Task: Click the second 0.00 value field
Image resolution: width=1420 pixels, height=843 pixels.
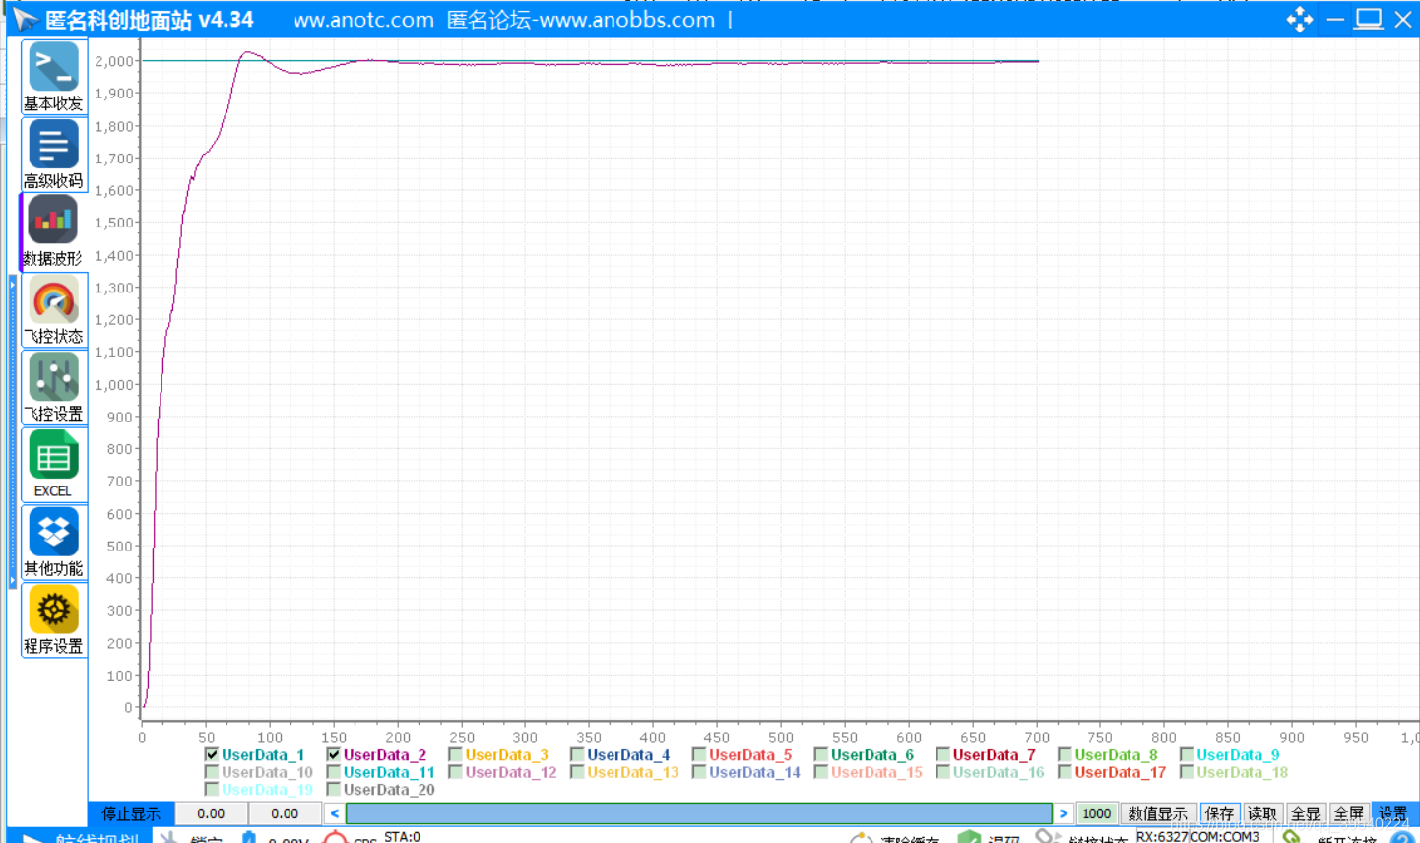Action: pyautogui.click(x=285, y=813)
